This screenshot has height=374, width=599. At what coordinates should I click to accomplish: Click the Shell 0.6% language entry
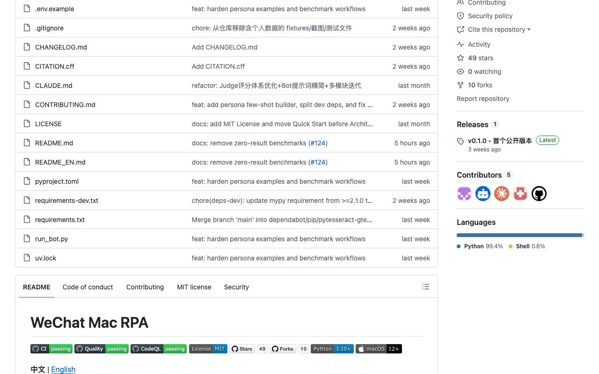(x=527, y=246)
